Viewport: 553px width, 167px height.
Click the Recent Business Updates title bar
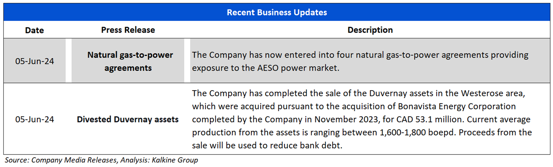(x=276, y=12)
